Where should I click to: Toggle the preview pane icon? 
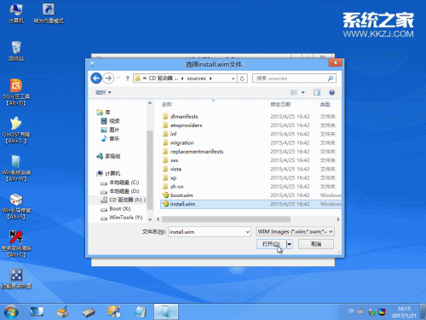(x=317, y=92)
